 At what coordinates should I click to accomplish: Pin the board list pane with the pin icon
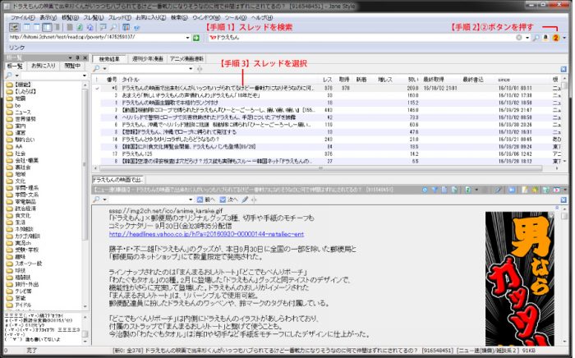tap(77, 58)
